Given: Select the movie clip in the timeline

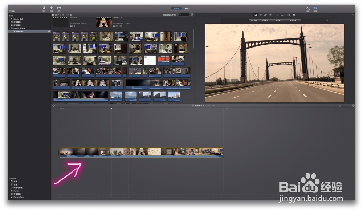Looking at the screenshot, I should click(x=142, y=153).
